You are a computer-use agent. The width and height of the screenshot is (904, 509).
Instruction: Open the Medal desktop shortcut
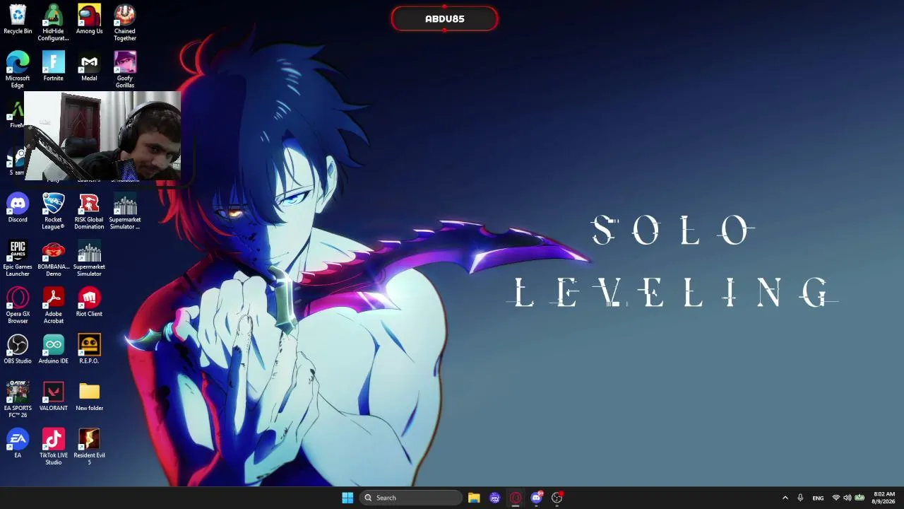pyautogui.click(x=89, y=66)
